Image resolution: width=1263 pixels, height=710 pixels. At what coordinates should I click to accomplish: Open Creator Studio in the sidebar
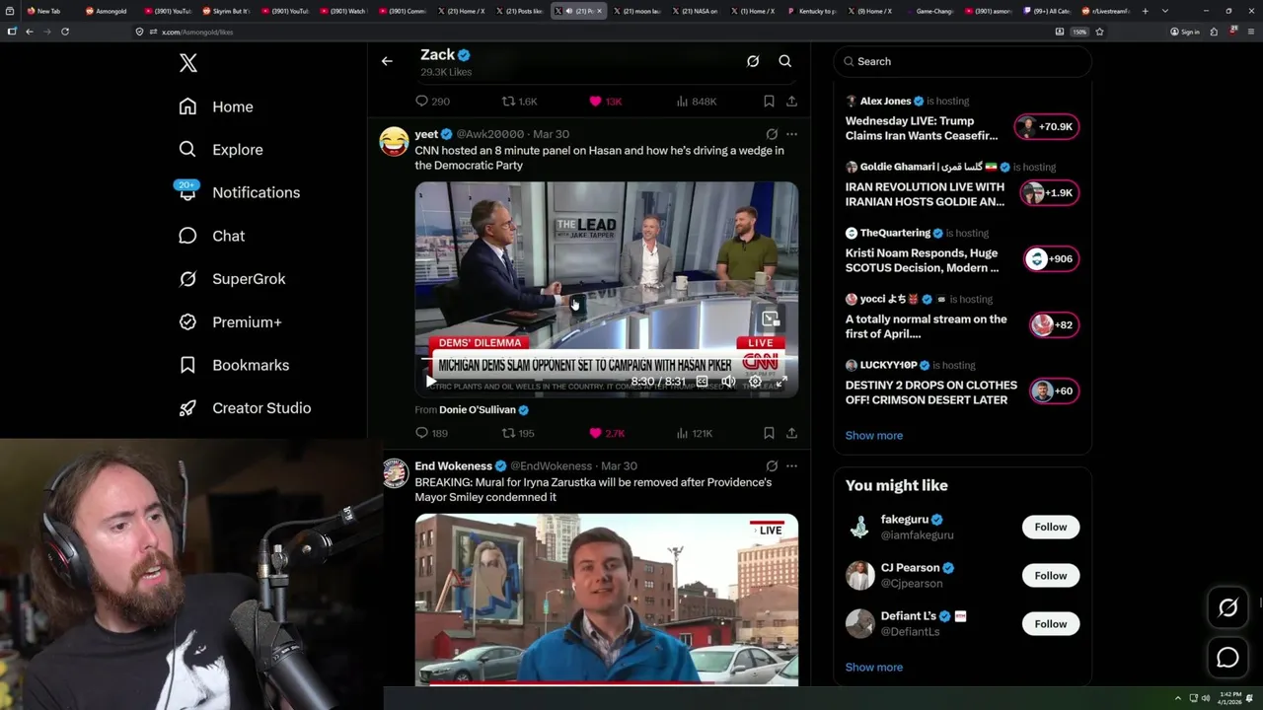click(245, 408)
